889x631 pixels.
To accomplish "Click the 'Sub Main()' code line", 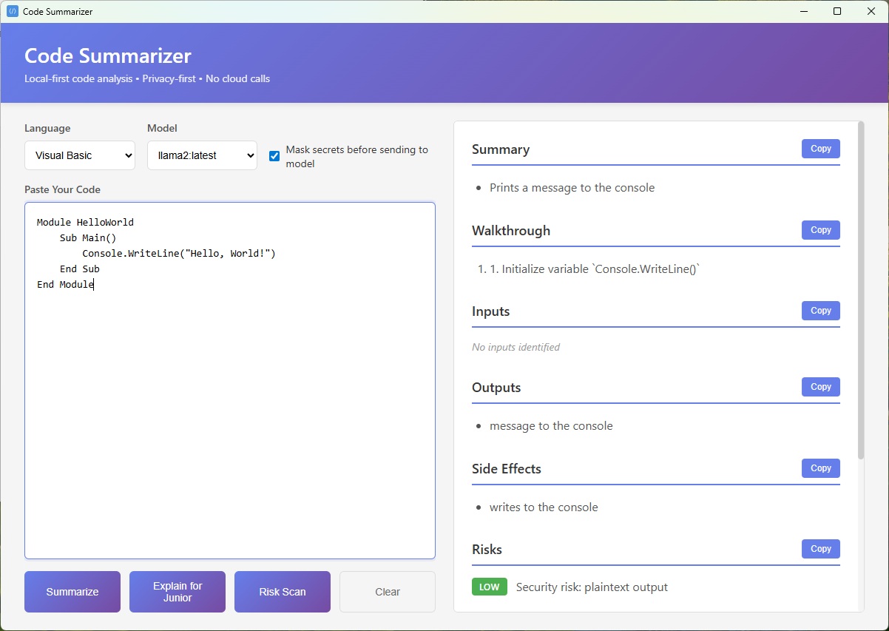I will pos(88,237).
